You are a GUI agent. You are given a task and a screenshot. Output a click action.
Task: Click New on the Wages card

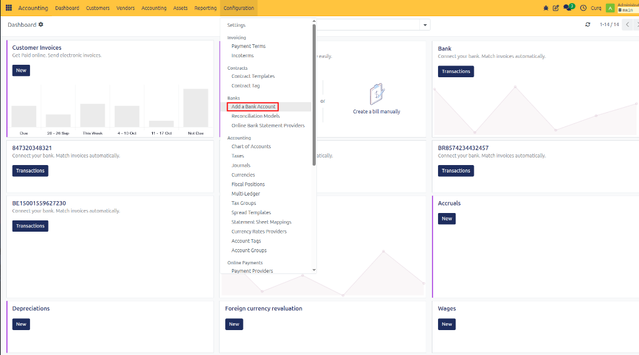(447, 324)
